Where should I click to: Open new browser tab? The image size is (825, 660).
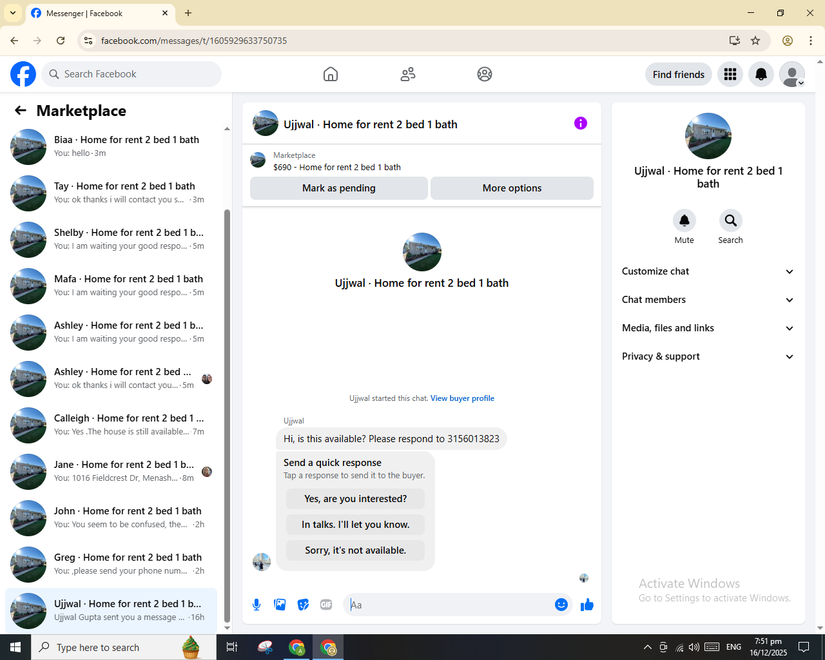click(188, 13)
